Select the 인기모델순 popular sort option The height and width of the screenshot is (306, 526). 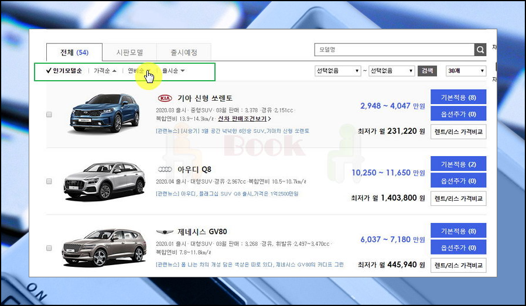point(64,71)
